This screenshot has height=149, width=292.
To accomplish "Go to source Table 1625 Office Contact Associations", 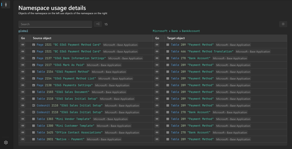I will pos(23,132).
